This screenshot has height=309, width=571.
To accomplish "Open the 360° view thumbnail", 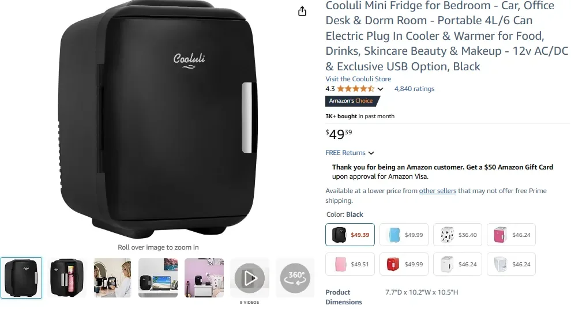I will coord(295,278).
